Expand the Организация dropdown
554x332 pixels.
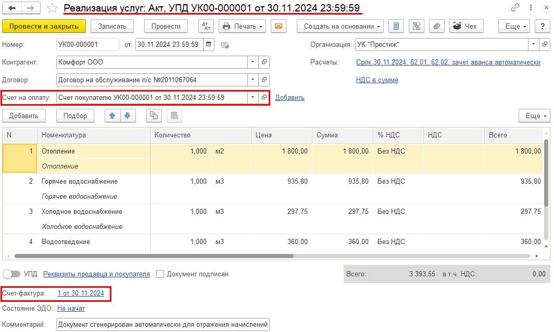(534, 45)
